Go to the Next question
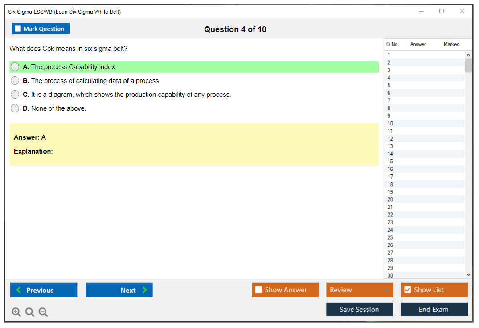The height and width of the screenshot is (328, 479). [119, 290]
